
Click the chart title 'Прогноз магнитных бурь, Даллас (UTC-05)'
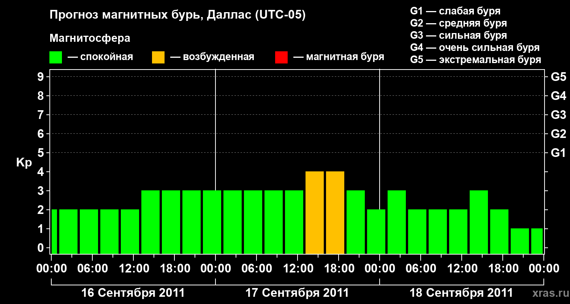(178, 15)
